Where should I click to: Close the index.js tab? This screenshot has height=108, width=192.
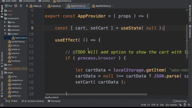point(43,6)
